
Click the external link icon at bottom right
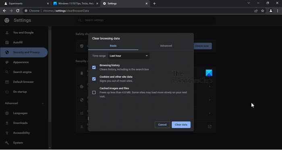tap(210, 127)
